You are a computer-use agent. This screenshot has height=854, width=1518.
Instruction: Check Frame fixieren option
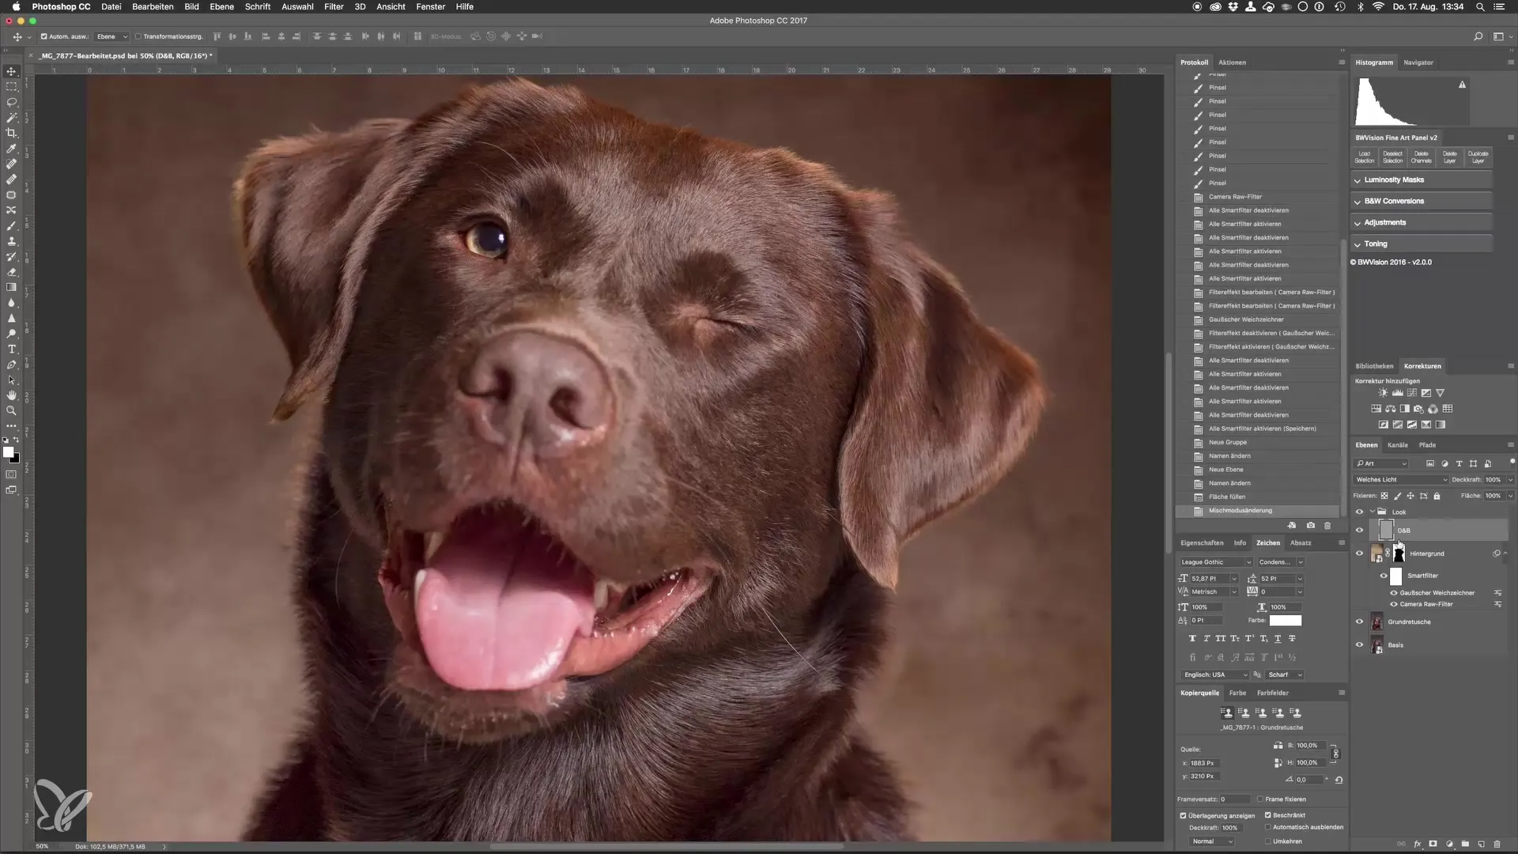pos(1260,799)
